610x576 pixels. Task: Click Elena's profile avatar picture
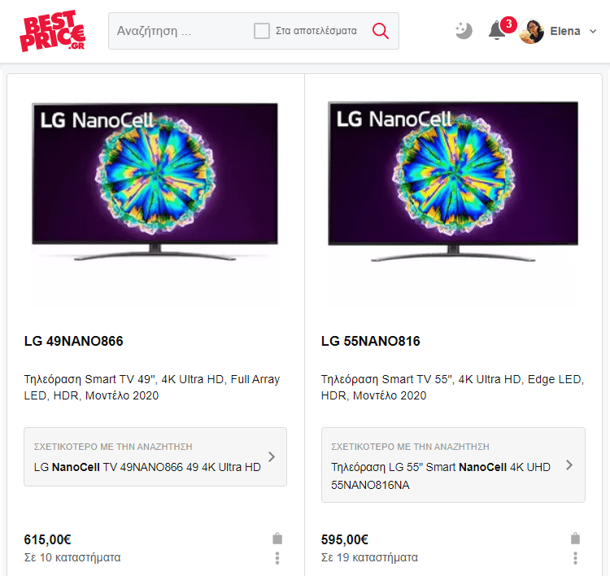[531, 31]
